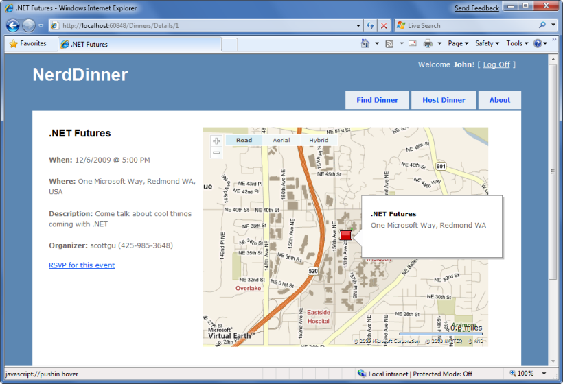Click the Print toolbar icon
563x384 pixels.
(428, 44)
